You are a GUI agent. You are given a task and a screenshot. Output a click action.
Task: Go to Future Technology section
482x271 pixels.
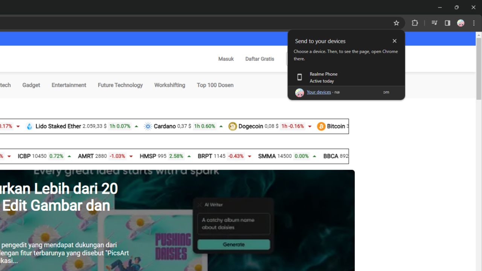[x=120, y=85]
